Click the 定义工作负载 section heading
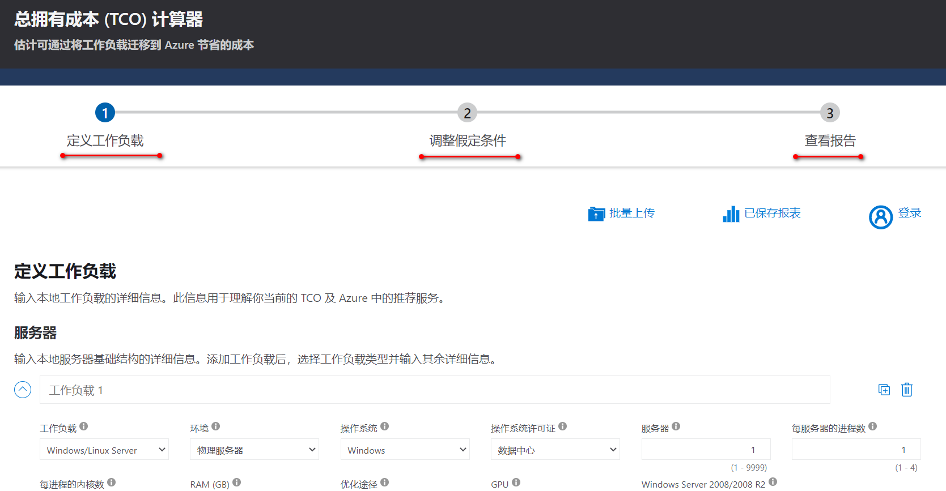The width and height of the screenshot is (946, 491). click(65, 271)
